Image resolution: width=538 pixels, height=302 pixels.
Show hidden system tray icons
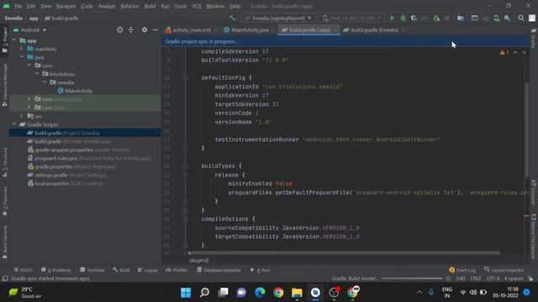[x=419, y=293]
